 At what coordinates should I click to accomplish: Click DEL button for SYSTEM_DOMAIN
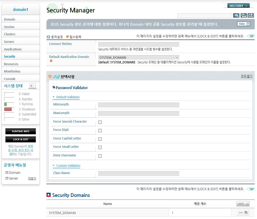click(x=243, y=213)
